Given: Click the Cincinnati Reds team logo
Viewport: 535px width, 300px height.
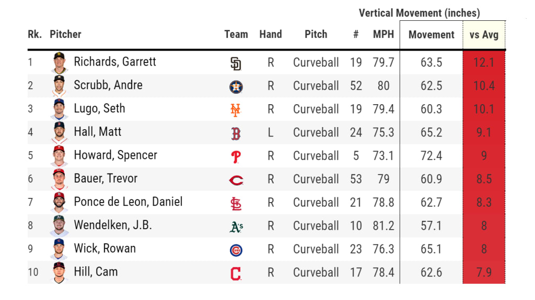Looking at the screenshot, I should 236,180.
